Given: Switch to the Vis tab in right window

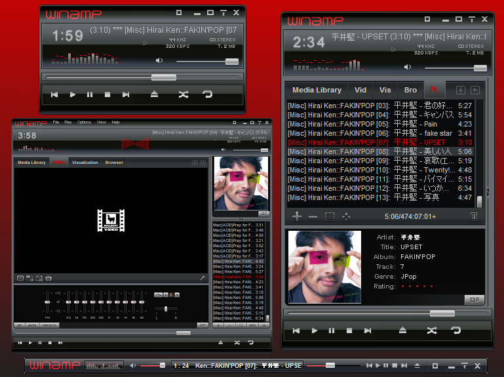Looking at the screenshot, I should (385, 90).
